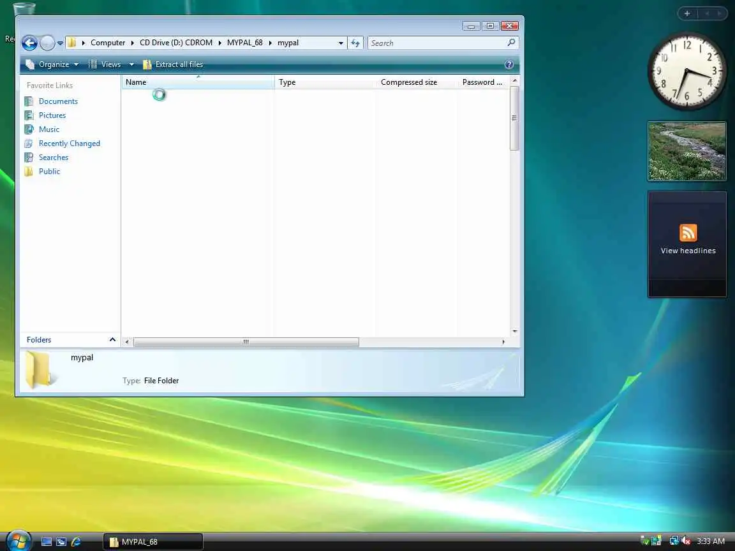
Task: Click the sidebar clock gadget
Action: click(x=687, y=71)
